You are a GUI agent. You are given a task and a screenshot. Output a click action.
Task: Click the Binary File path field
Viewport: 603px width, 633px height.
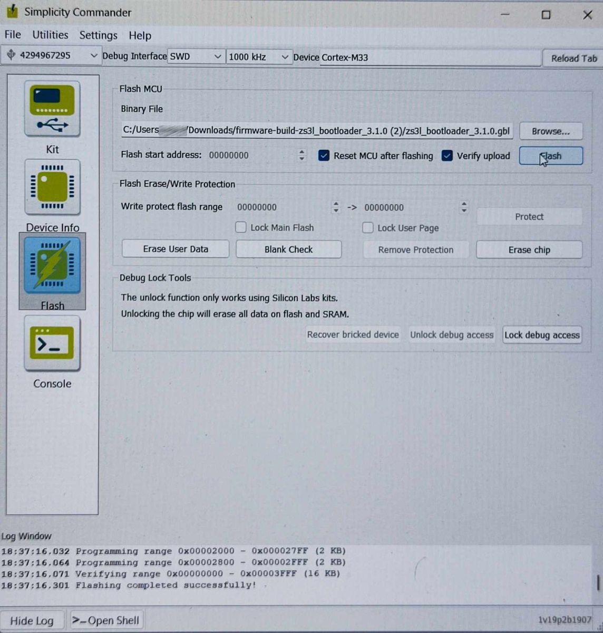316,130
